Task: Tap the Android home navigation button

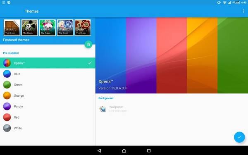Action: click(x=124, y=150)
